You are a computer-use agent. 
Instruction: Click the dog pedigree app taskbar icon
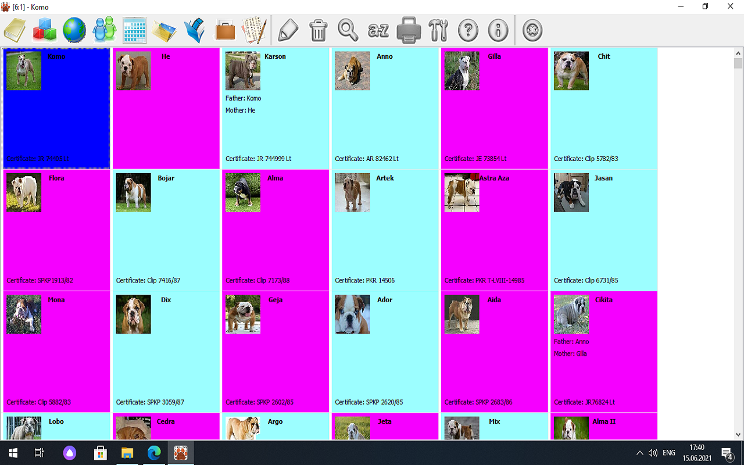[181, 453]
